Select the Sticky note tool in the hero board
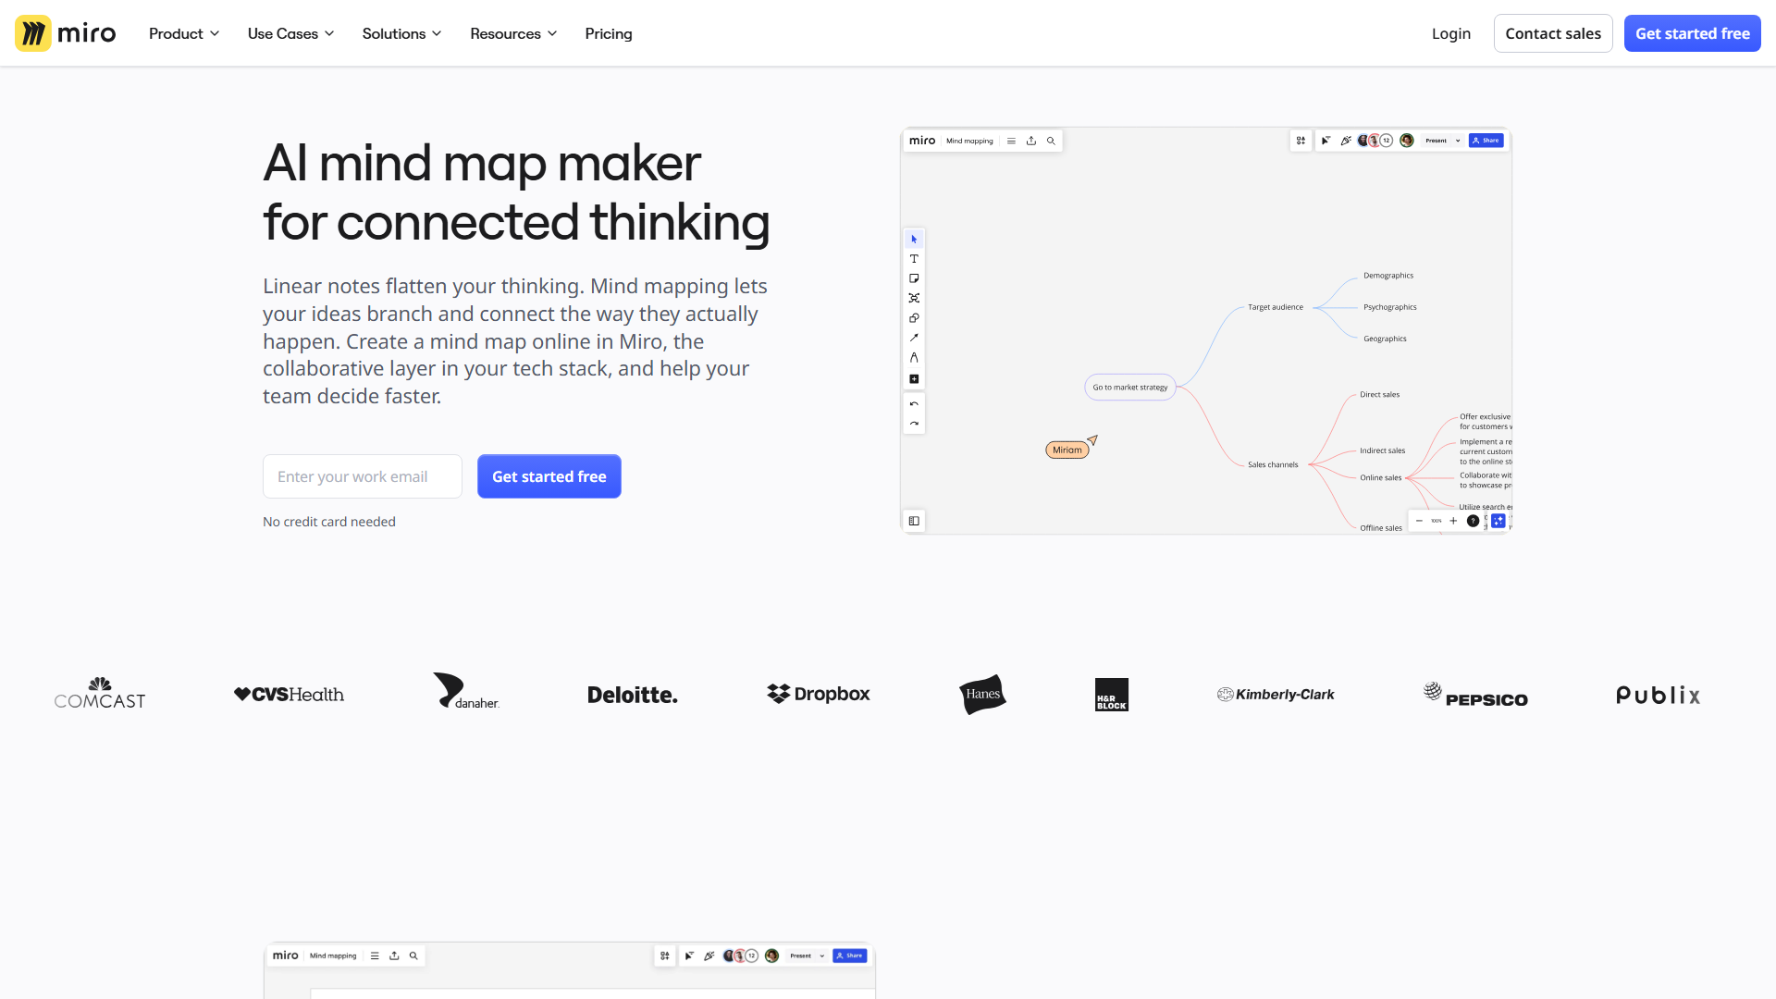This screenshot has height=999, width=1776. pos(914,278)
